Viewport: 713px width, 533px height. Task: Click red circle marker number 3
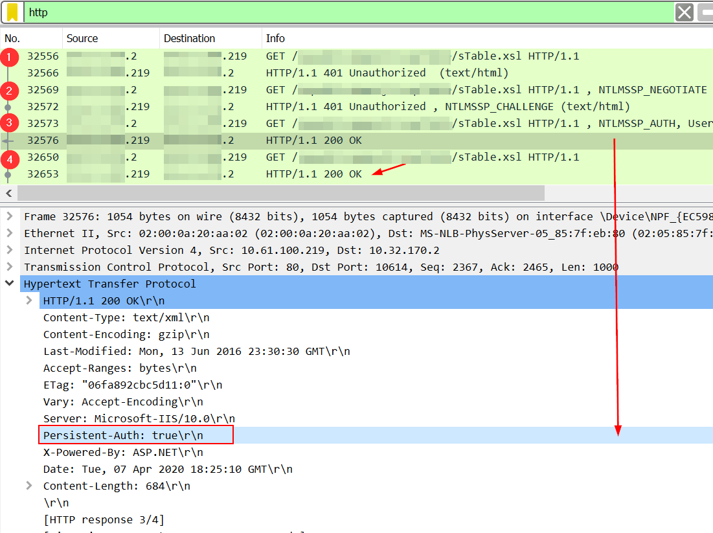coord(10,123)
